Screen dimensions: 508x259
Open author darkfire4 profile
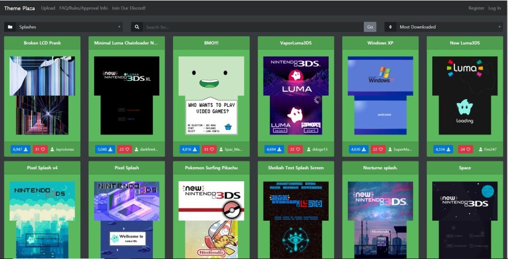tap(146, 149)
